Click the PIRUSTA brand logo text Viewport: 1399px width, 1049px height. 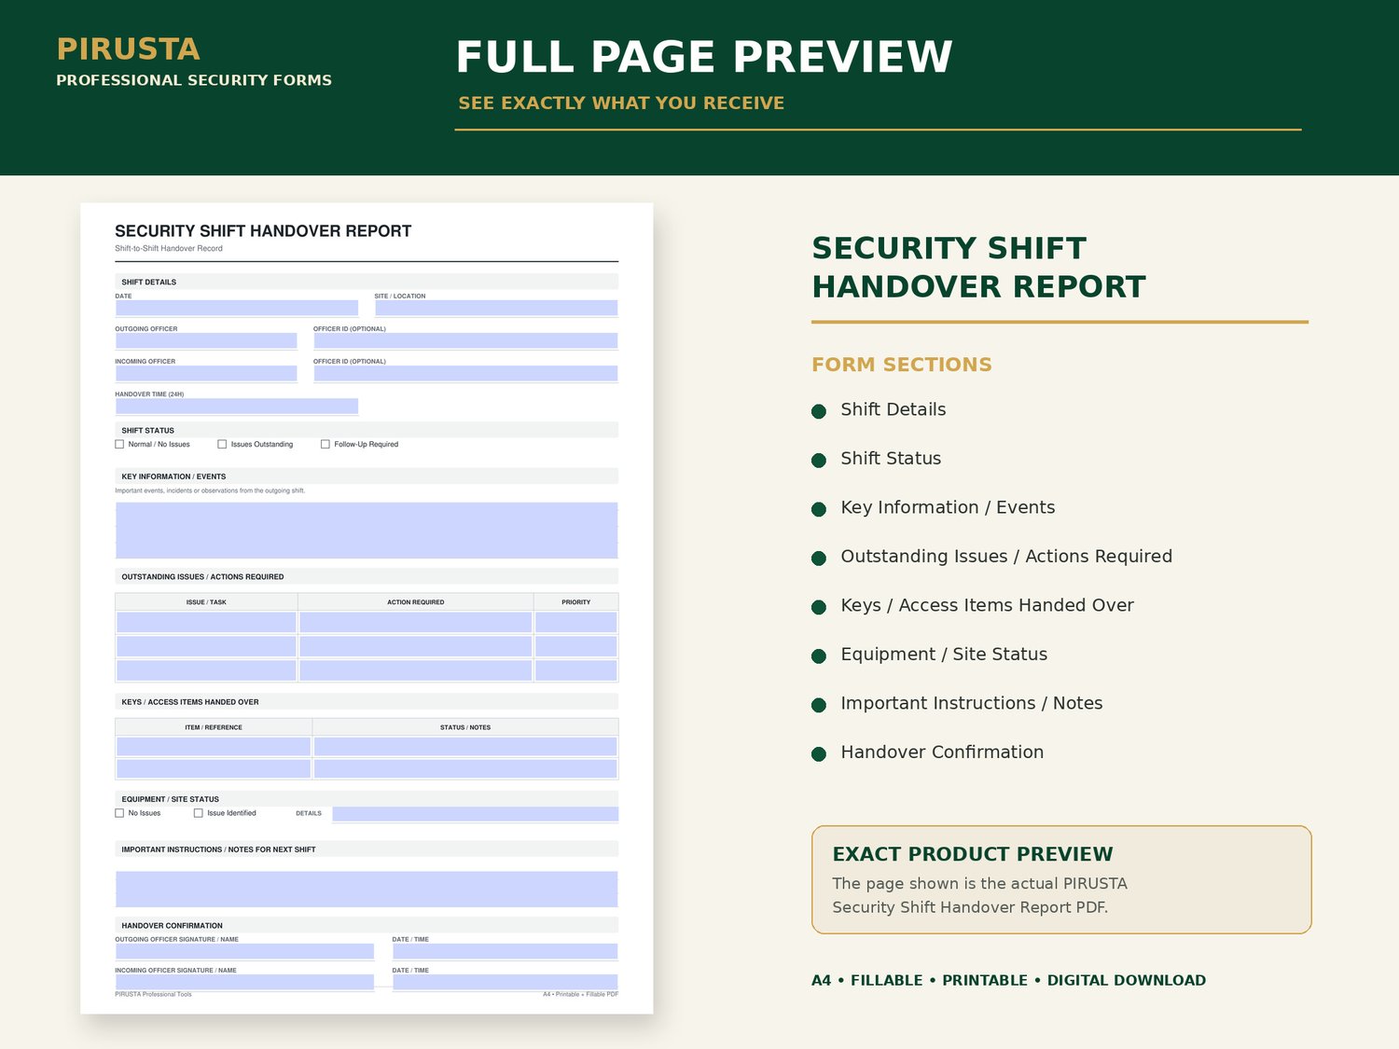coord(128,48)
